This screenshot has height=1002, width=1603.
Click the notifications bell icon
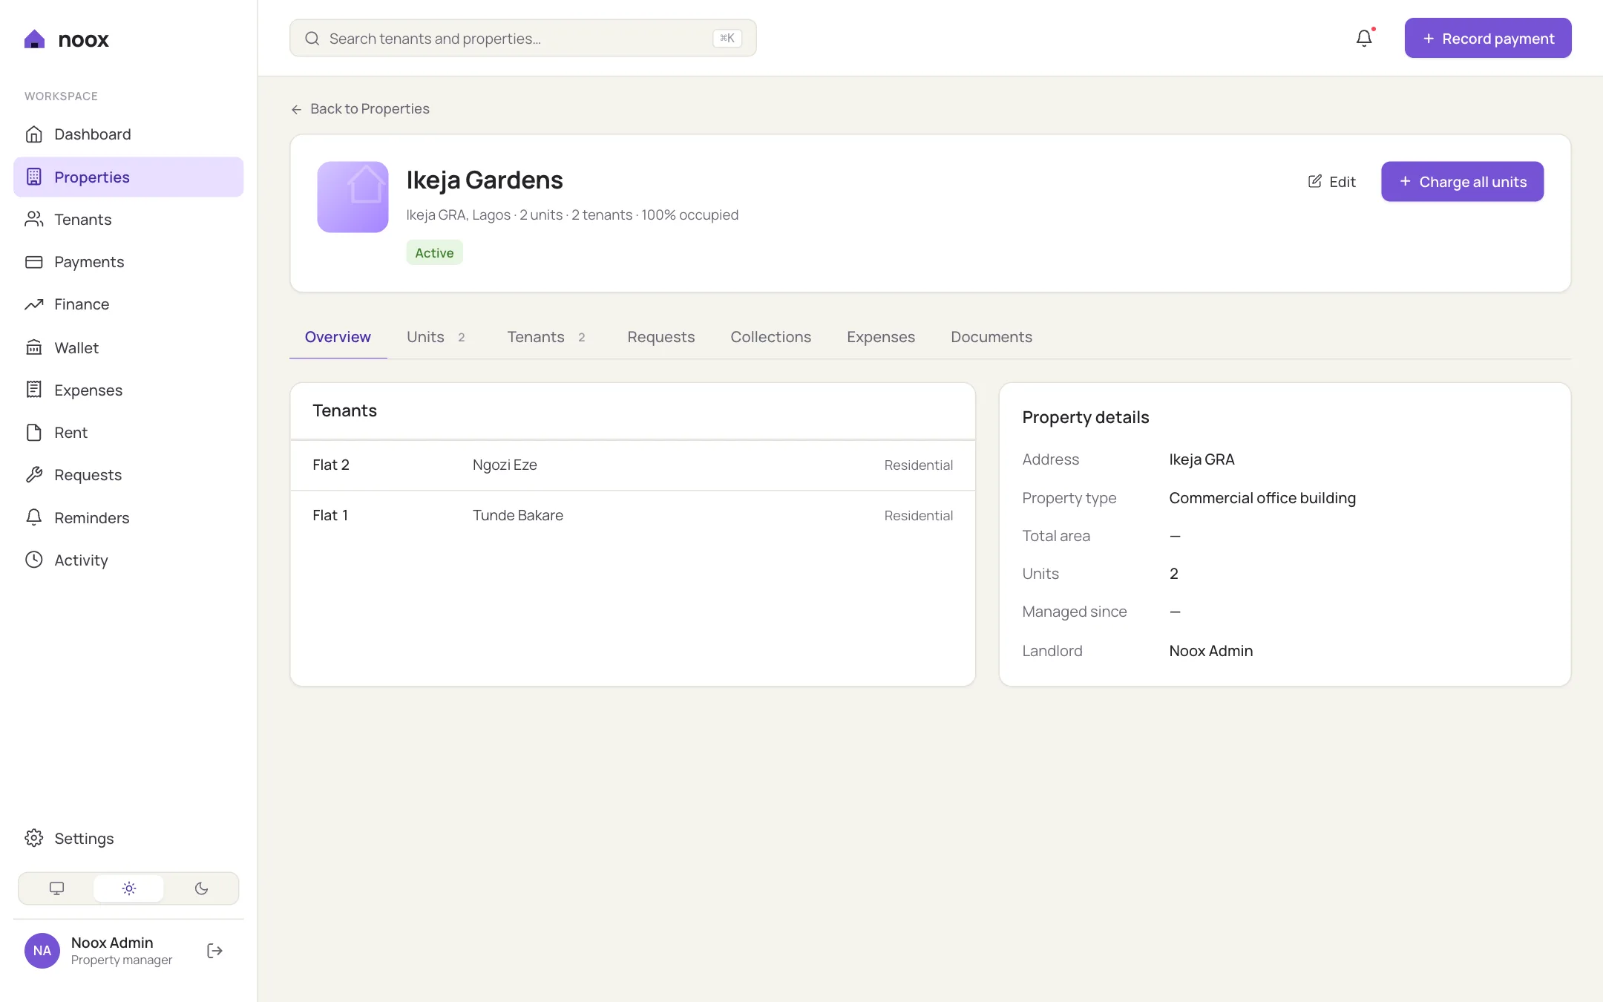tap(1364, 38)
